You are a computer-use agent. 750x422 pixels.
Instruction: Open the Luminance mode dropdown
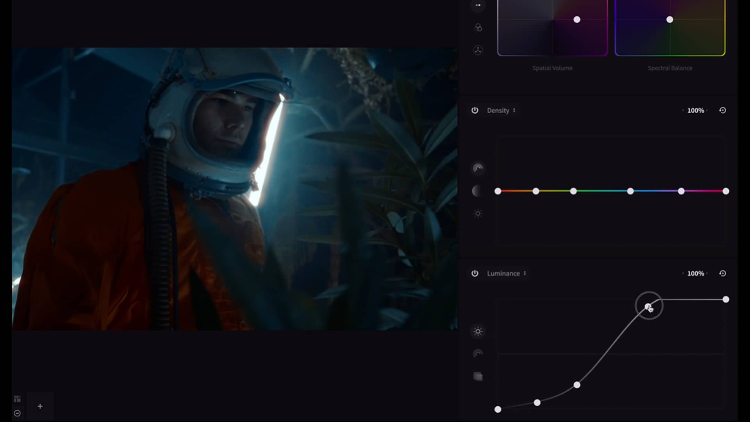526,274
